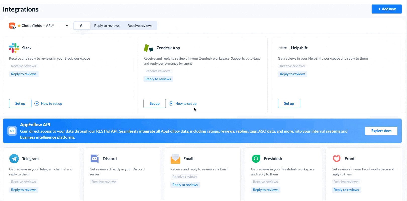This screenshot has width=407, height=201.
Task: Click Reply to reviews tag on Telegram card
Action: pos(24,190)
